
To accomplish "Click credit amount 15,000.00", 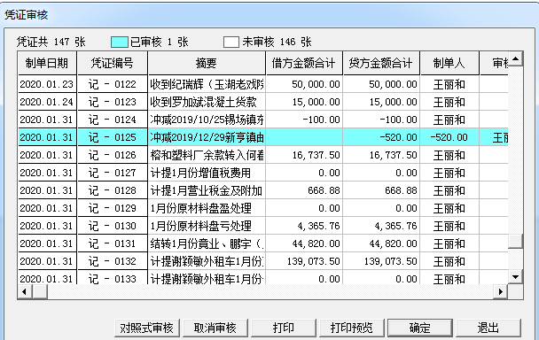I will pos(381,102).
